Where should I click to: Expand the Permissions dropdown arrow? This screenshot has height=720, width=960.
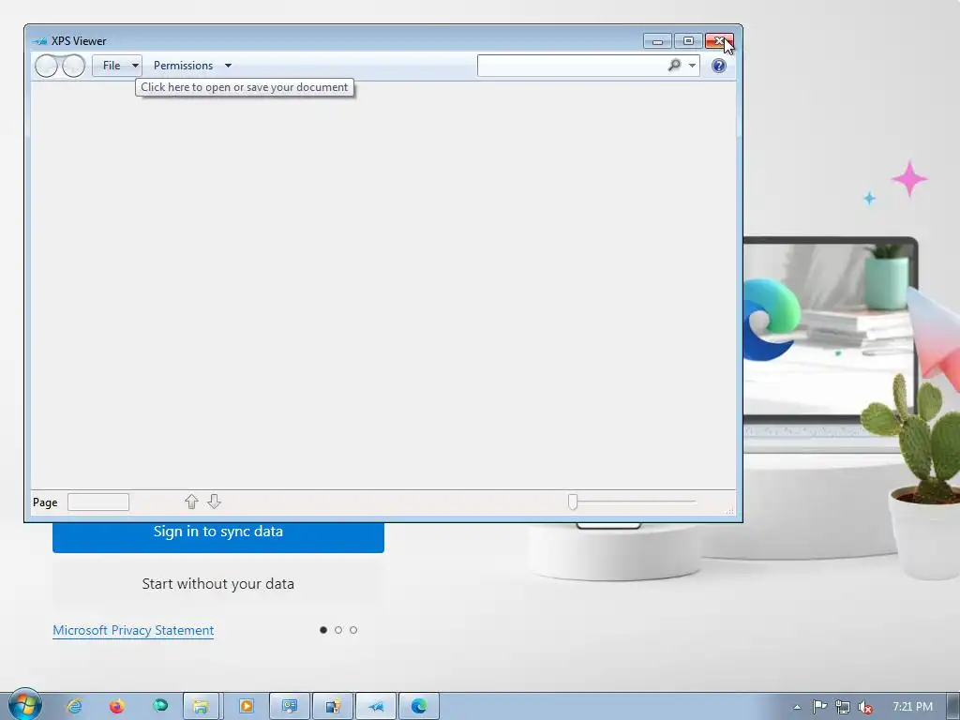pos(228,66)
